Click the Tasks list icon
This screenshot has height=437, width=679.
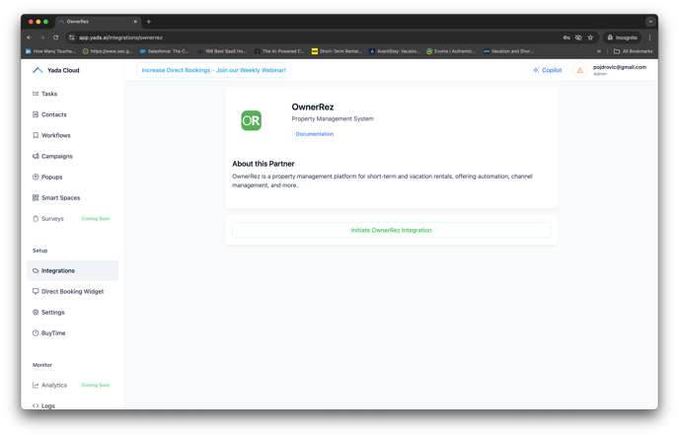(x=36, y=94)
